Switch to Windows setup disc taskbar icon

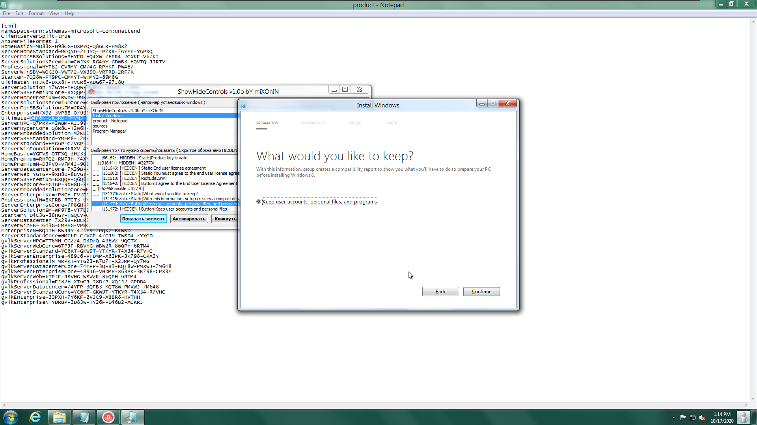coord(132,417)
